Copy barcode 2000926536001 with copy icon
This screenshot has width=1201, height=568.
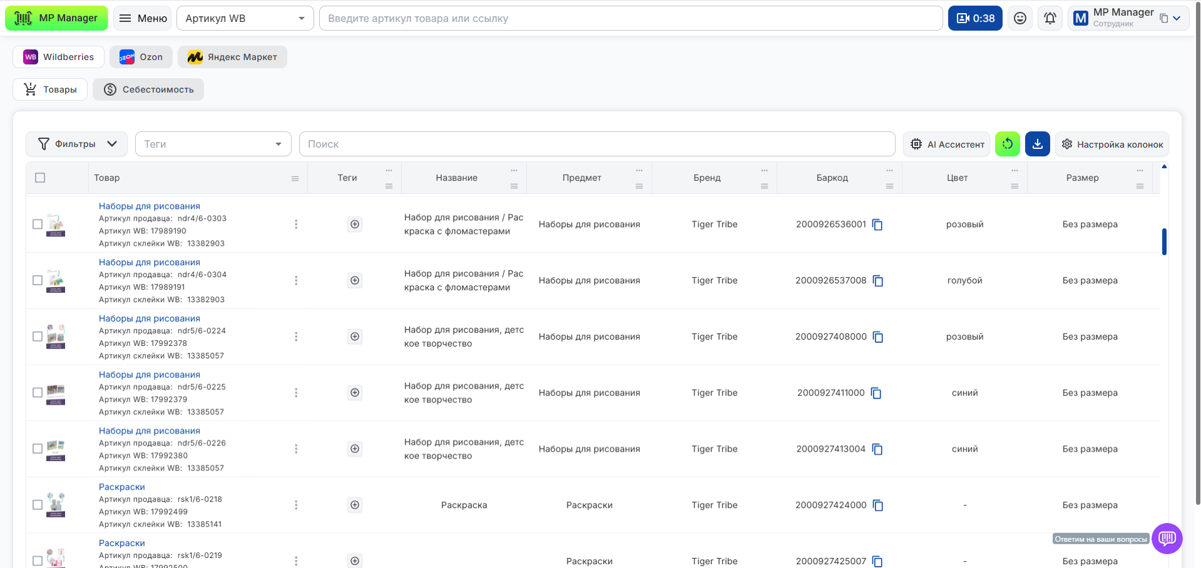(877, 225)
